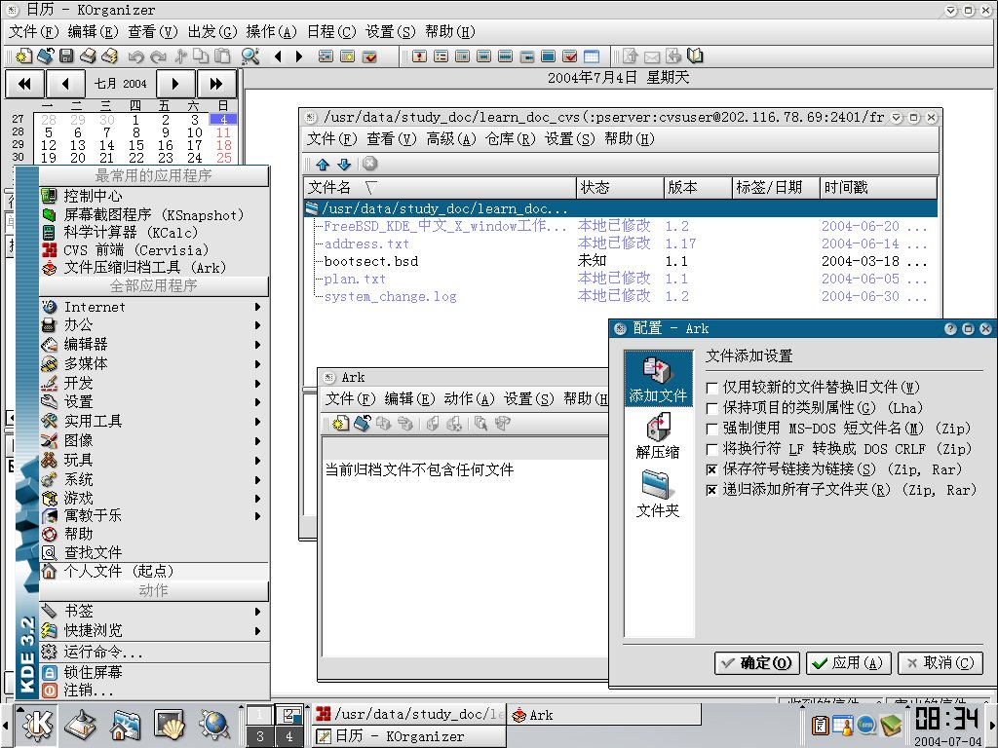Open the web browser globe icon in panel
Viewport: 998px width, 748px height.
click(x=214, y=725)
